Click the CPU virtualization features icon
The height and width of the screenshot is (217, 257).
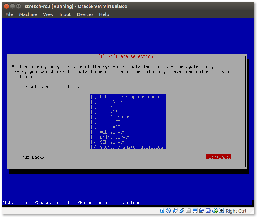(208, 211)
